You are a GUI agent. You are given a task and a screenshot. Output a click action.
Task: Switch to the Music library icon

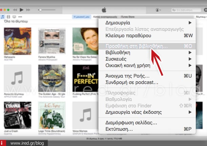[2, 17]
